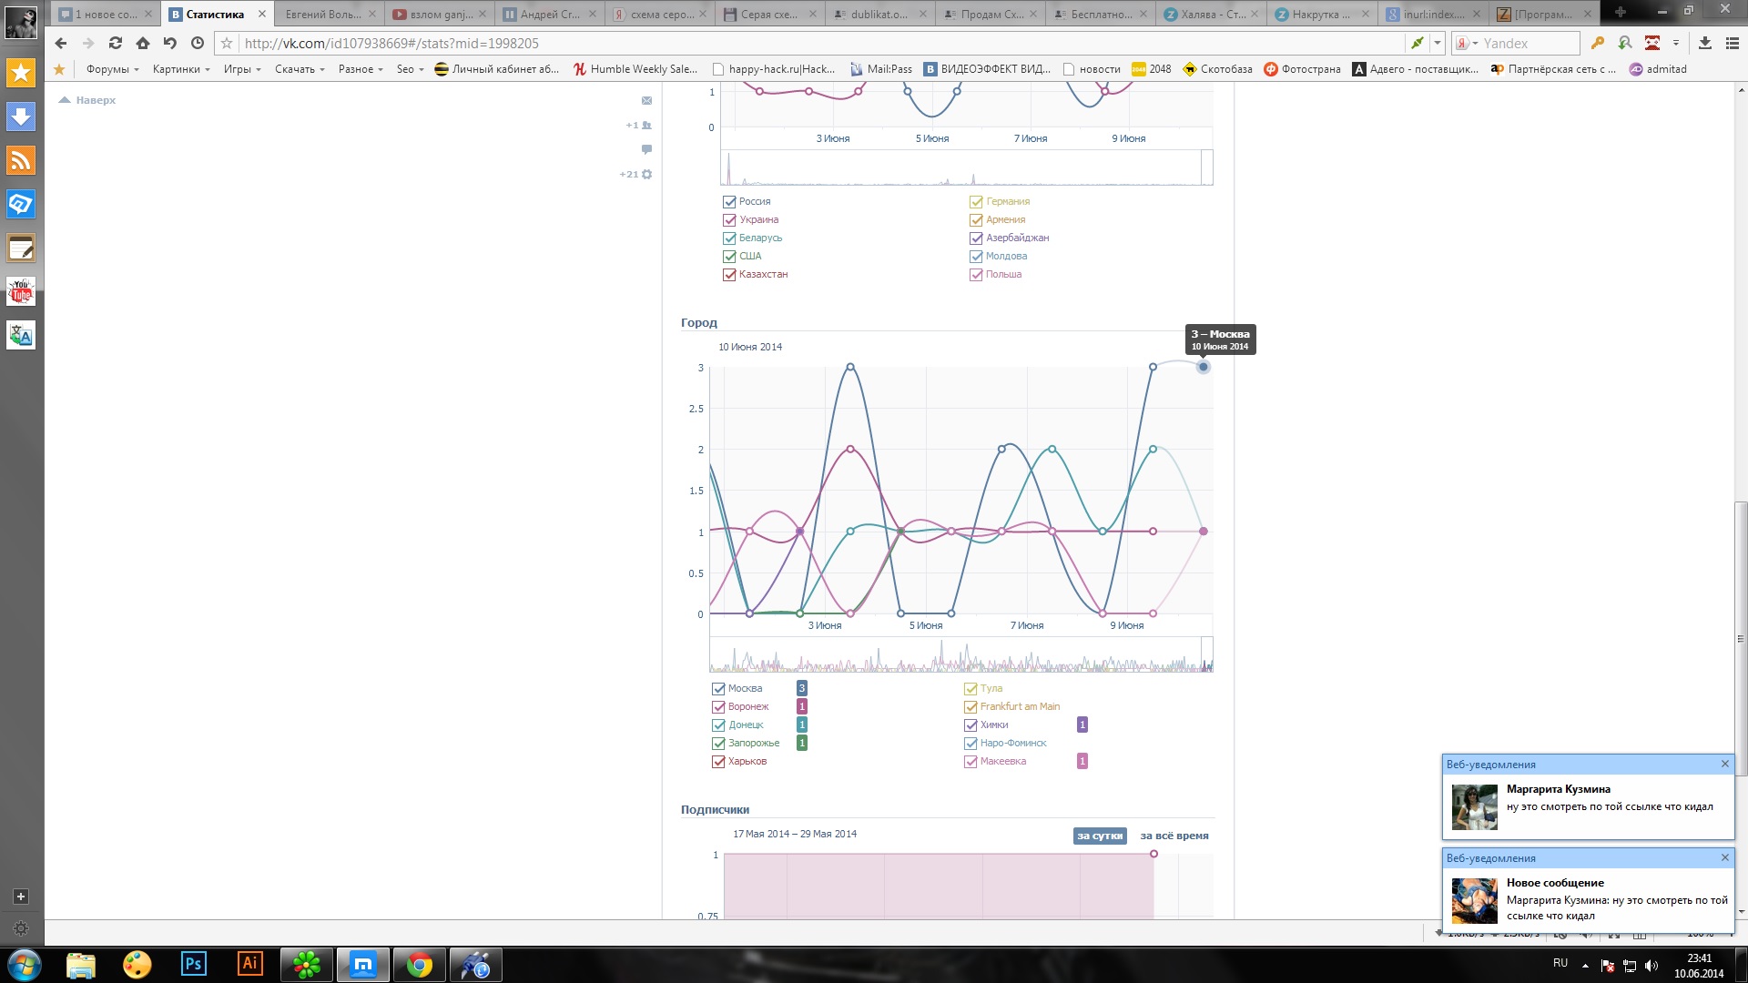Open the sidebar YouTube icon
1748x983 pixels.
21,291
